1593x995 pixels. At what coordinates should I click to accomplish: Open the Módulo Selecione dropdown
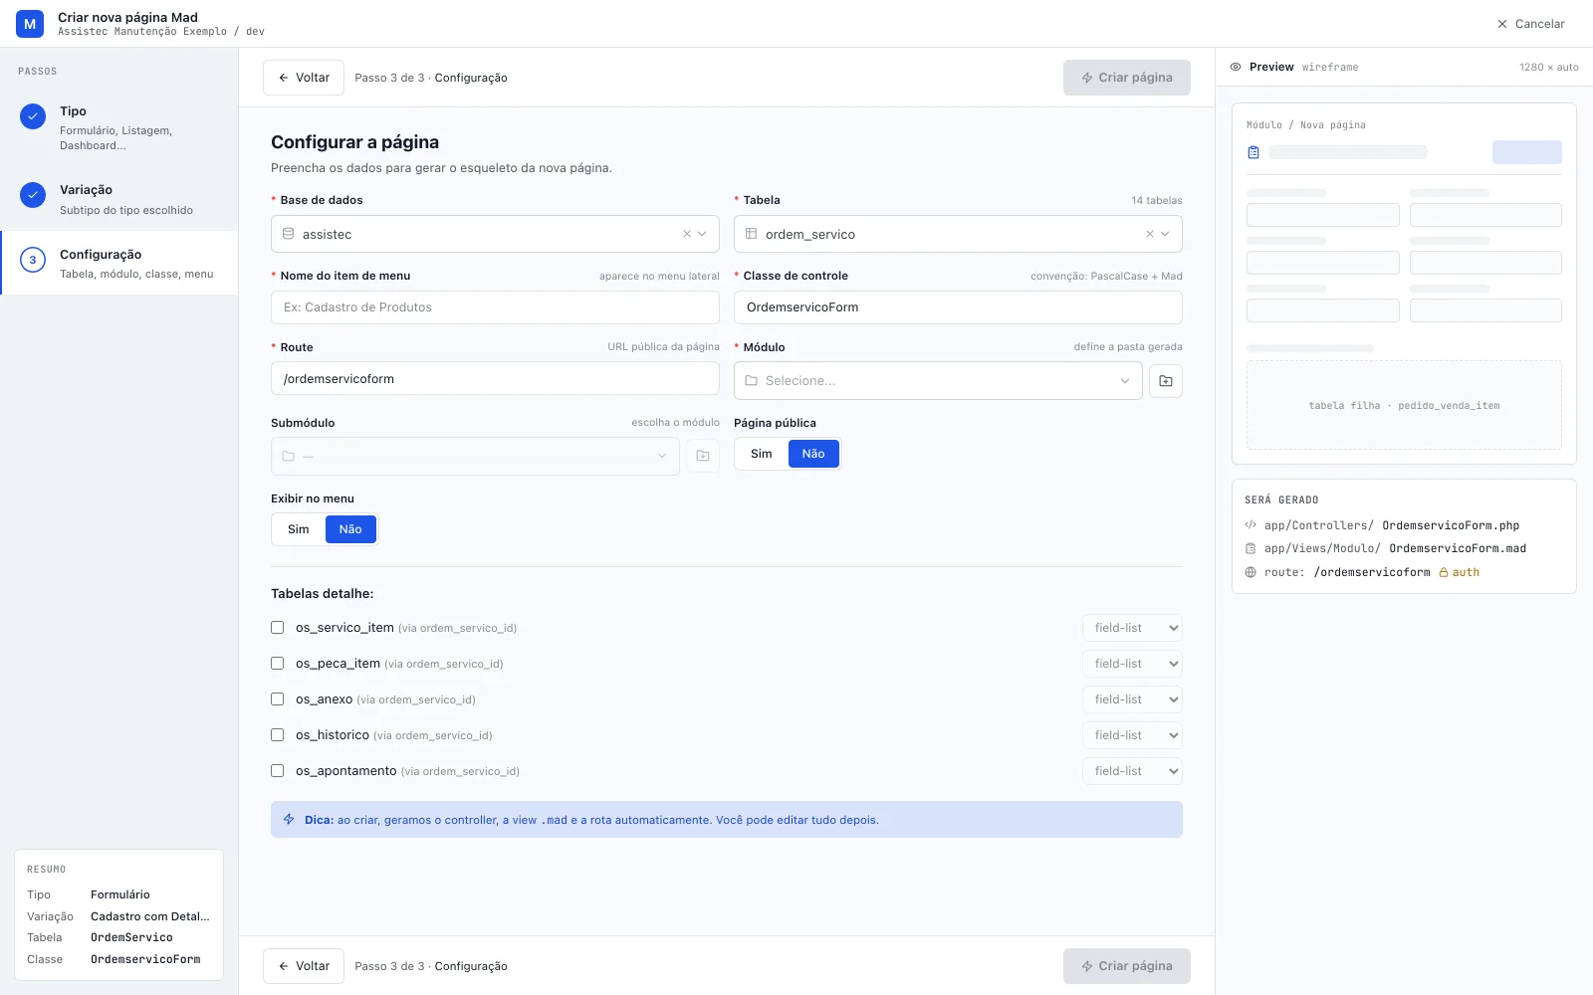click(938, 381)
